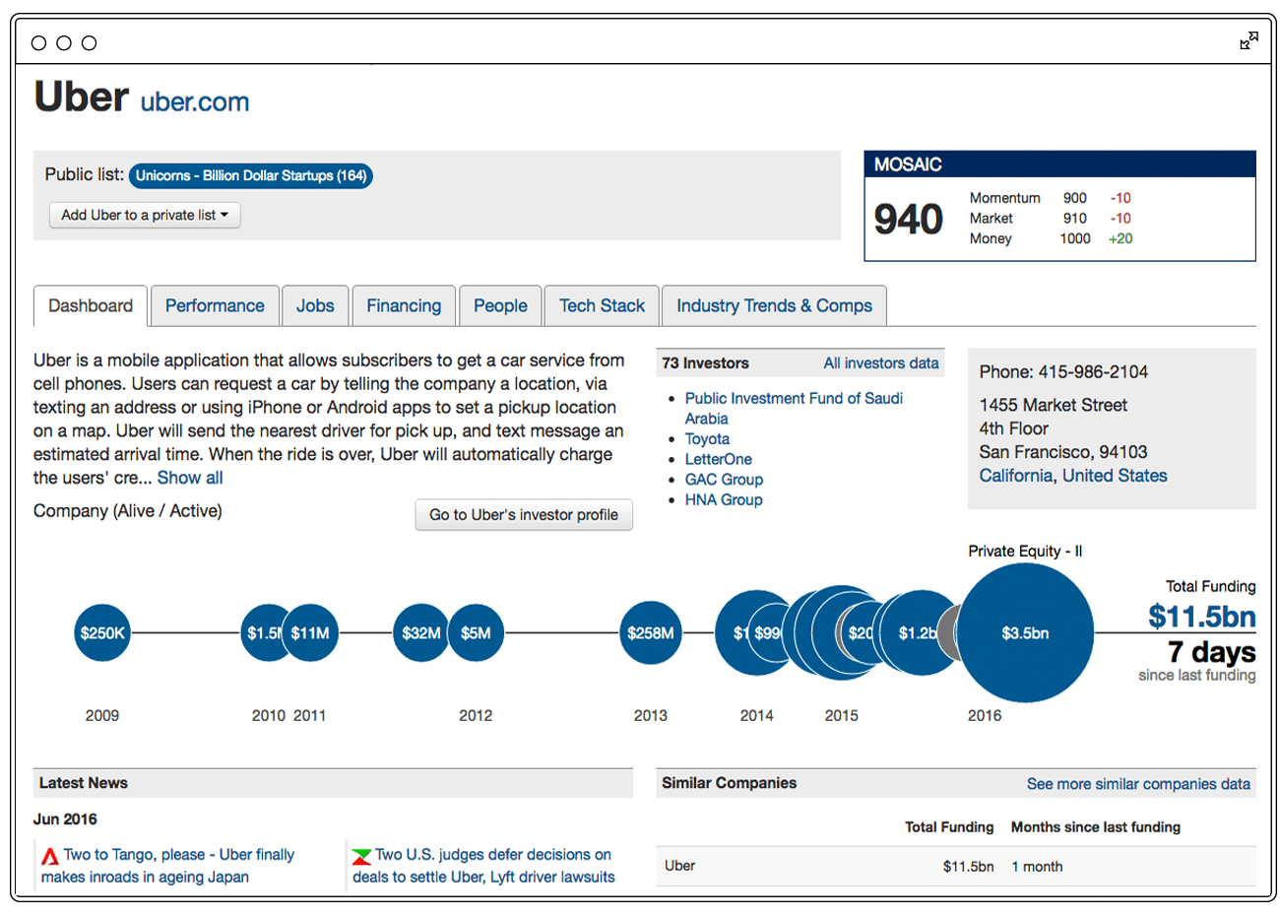Image resolution: width=1280 pixels, height=917 pixels.
Task: Open Industry Trends & Comps tab
Action: pyautogui.click(x=774, y=306)
